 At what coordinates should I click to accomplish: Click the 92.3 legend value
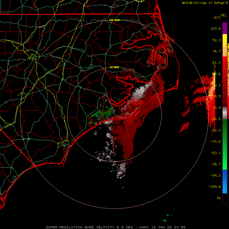click(217, 40)
